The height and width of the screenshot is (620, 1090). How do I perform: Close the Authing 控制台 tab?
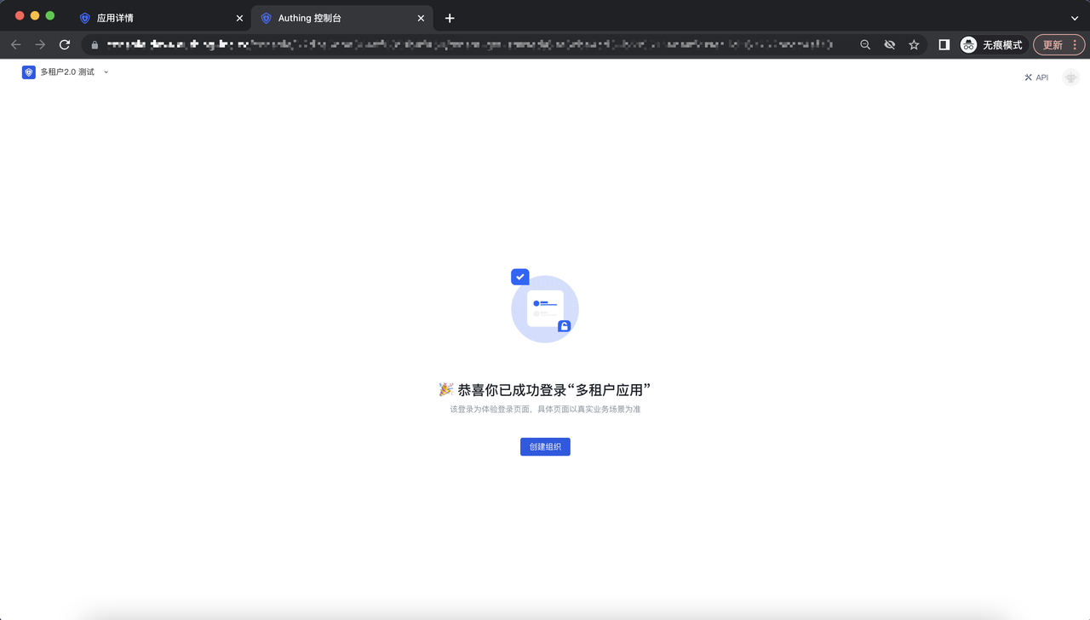(421, 18)
